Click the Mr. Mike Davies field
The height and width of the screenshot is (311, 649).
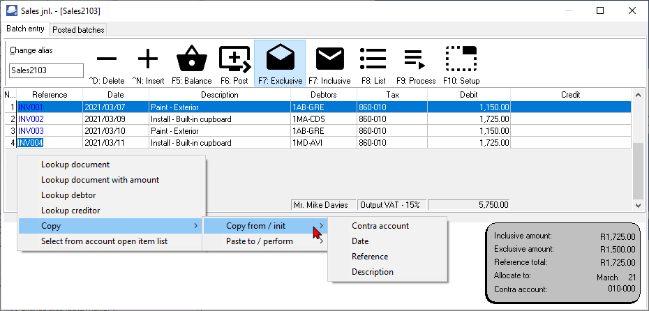pos(324,205)
